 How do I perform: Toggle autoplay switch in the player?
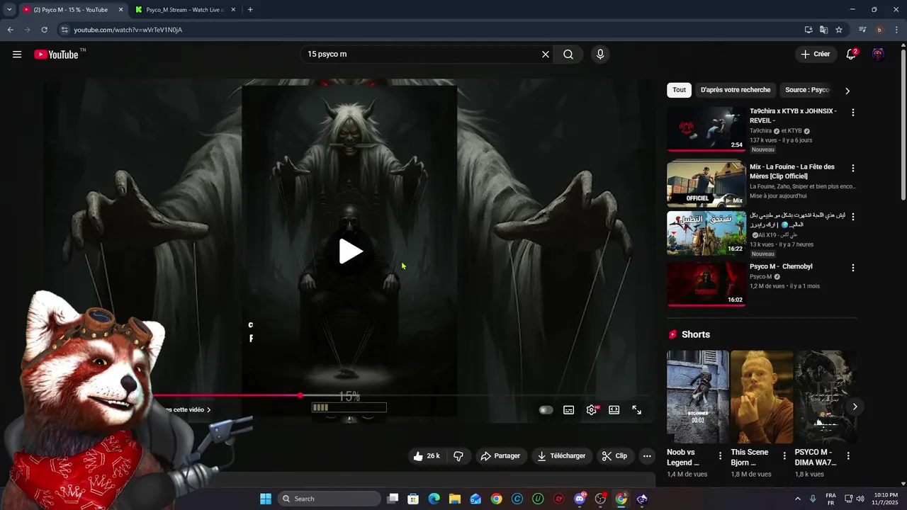pyautogui.click(x=546, y=410)
